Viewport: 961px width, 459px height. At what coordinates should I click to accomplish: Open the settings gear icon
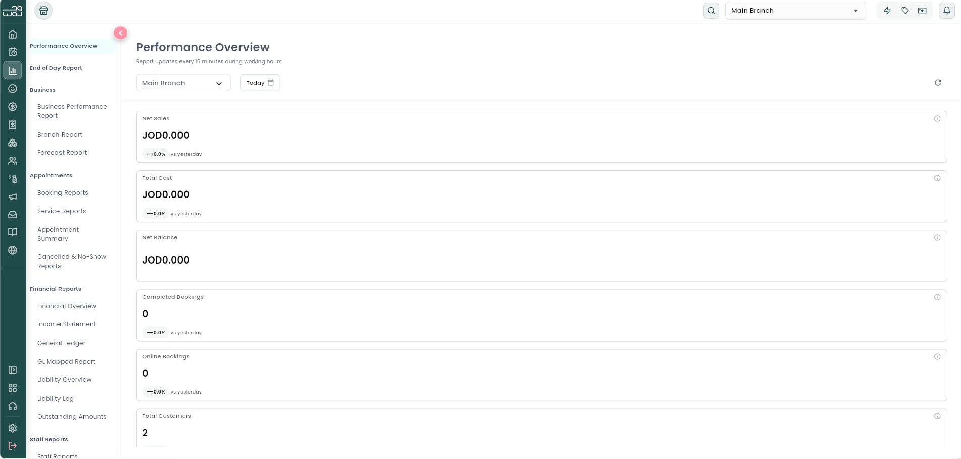13,428
